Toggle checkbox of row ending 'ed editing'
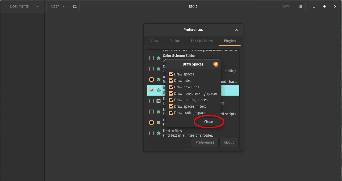Viewport: 342px width, 181px height. click(x=151, y=69)
